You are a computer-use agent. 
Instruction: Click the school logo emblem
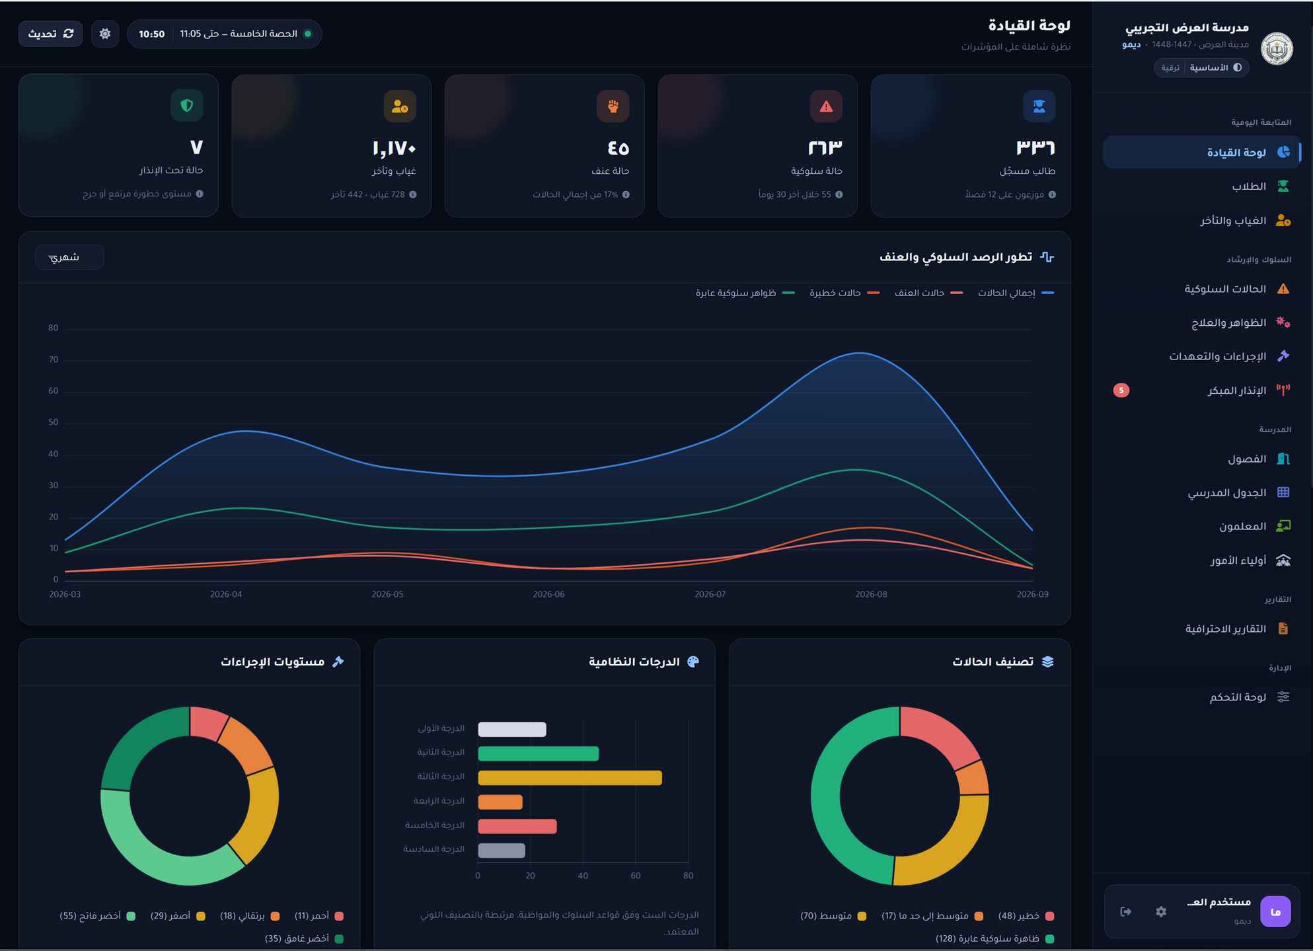click(1277, 48)
